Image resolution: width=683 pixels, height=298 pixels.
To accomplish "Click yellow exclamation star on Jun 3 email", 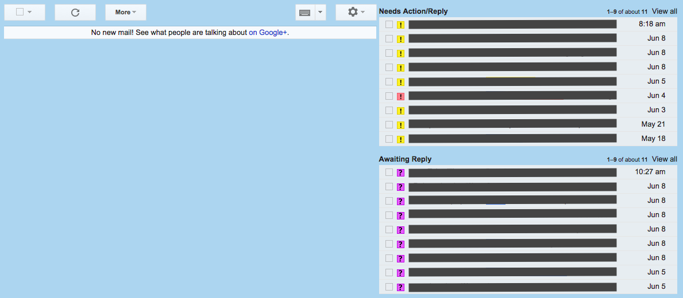I will click(400, 111).
